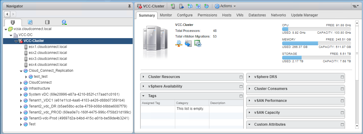
Task: Click the esx3.cloudconnect.local host icon
Action: click(26, 59)
